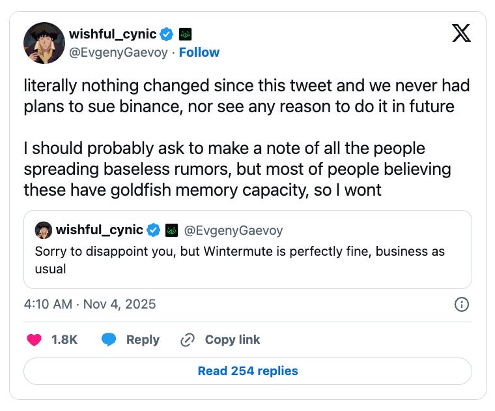Screen dimensions: 495x411
Task: Click the blue speech-bubble Reply icon
Action: 109,340
